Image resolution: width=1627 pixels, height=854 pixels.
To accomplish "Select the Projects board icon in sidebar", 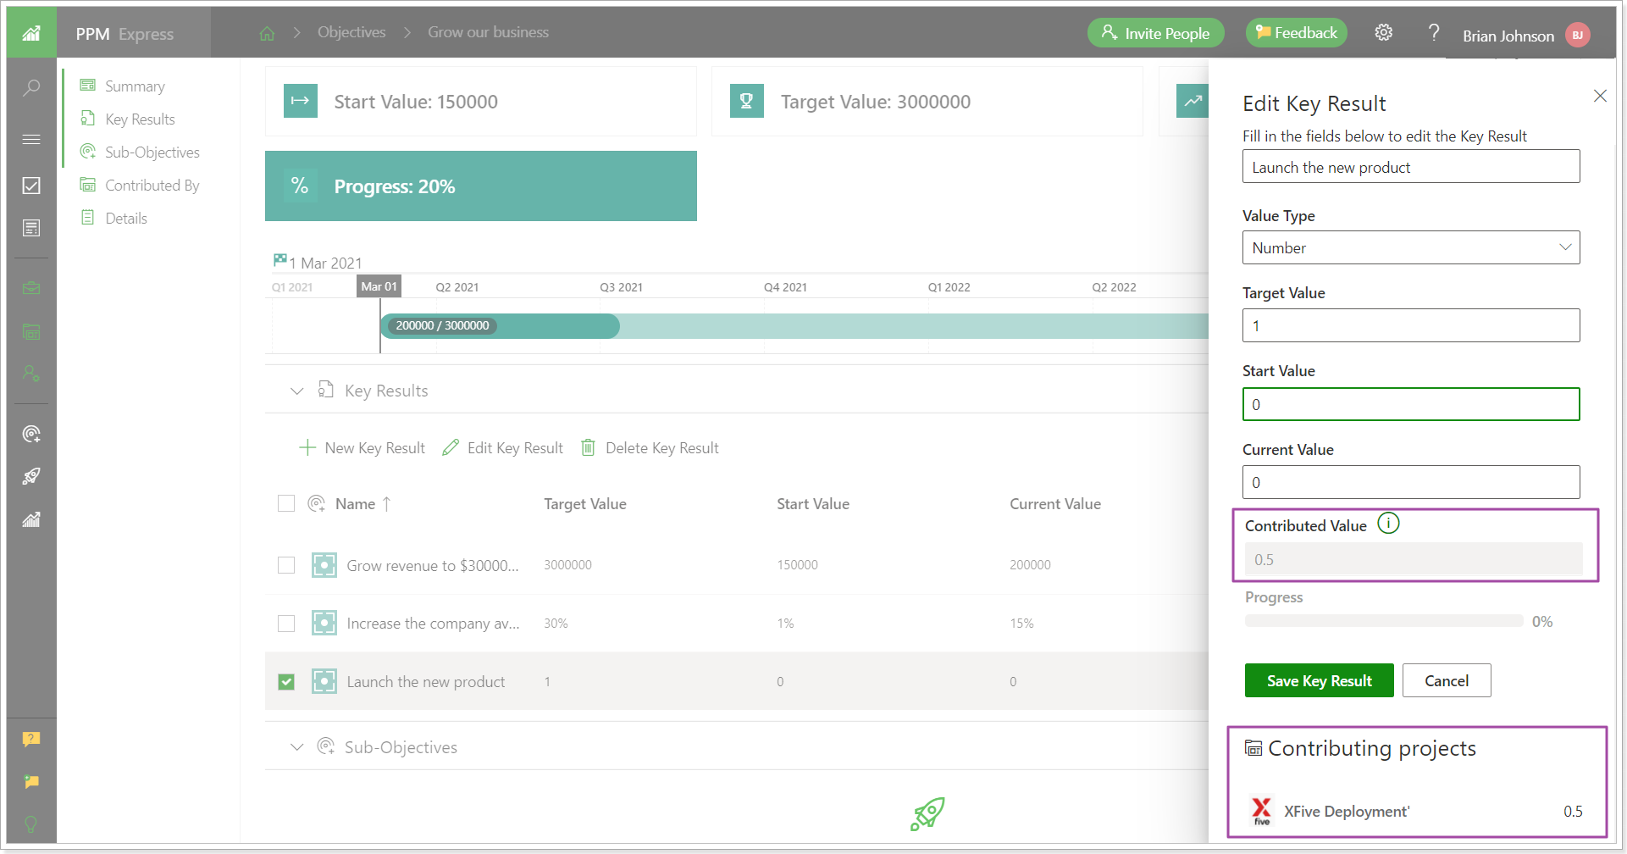I will point(31,331).
